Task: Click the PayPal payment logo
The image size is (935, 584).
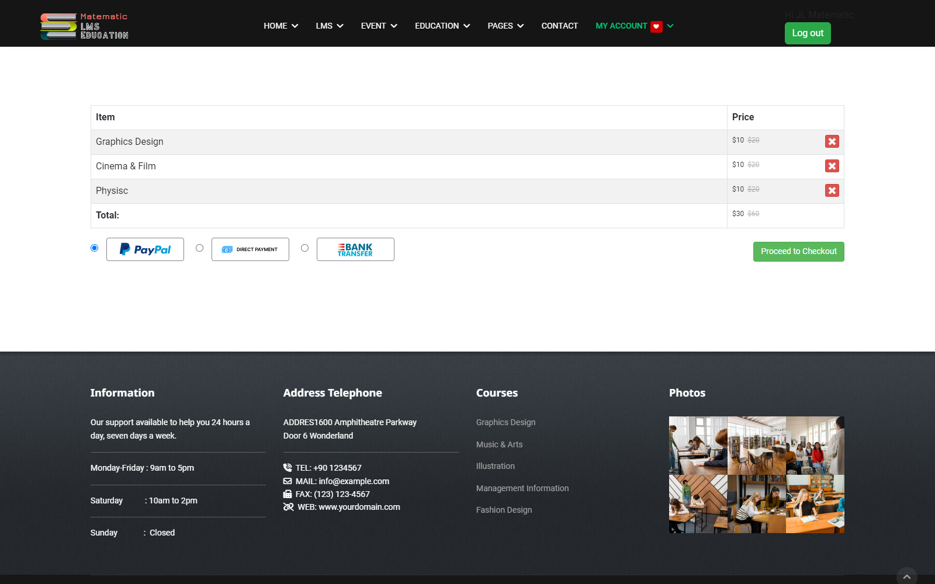Action: tap(145, 249)
